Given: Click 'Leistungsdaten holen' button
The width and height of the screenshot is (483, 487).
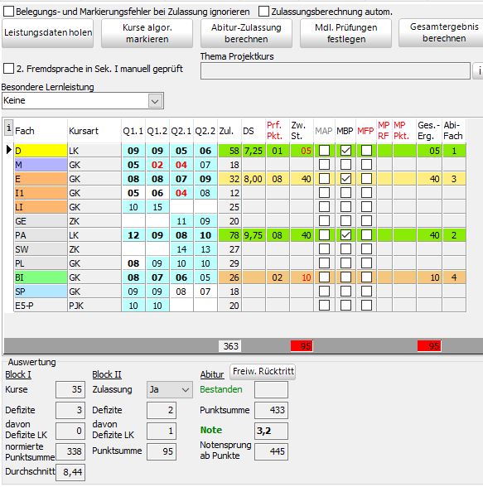Looking at the screenshot, I should click(x=48, y=33).
